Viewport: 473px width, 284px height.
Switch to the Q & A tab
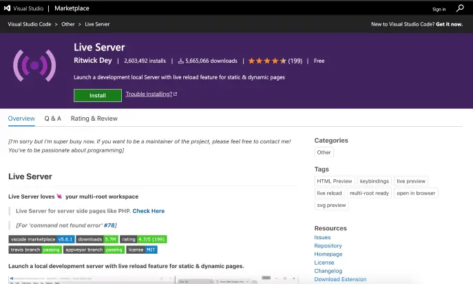[x=53, y=119]
